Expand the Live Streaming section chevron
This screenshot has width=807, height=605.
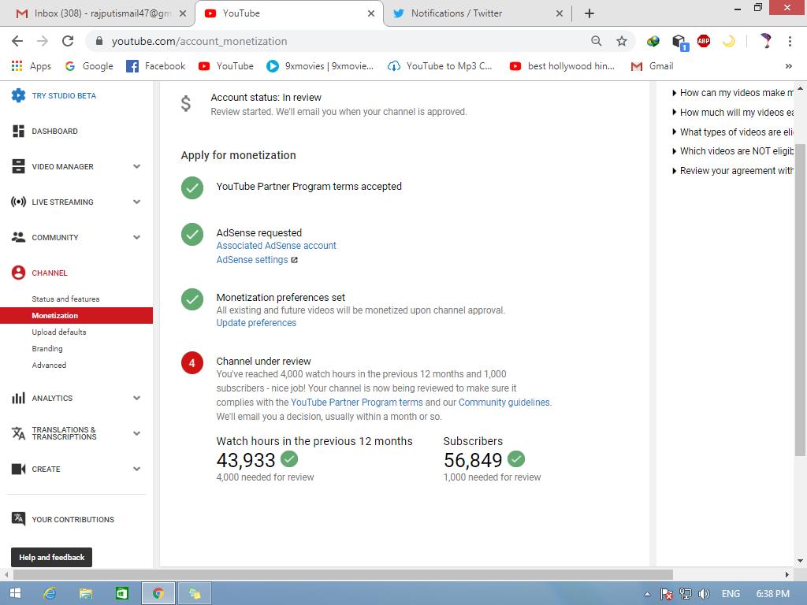coord(136,202)
